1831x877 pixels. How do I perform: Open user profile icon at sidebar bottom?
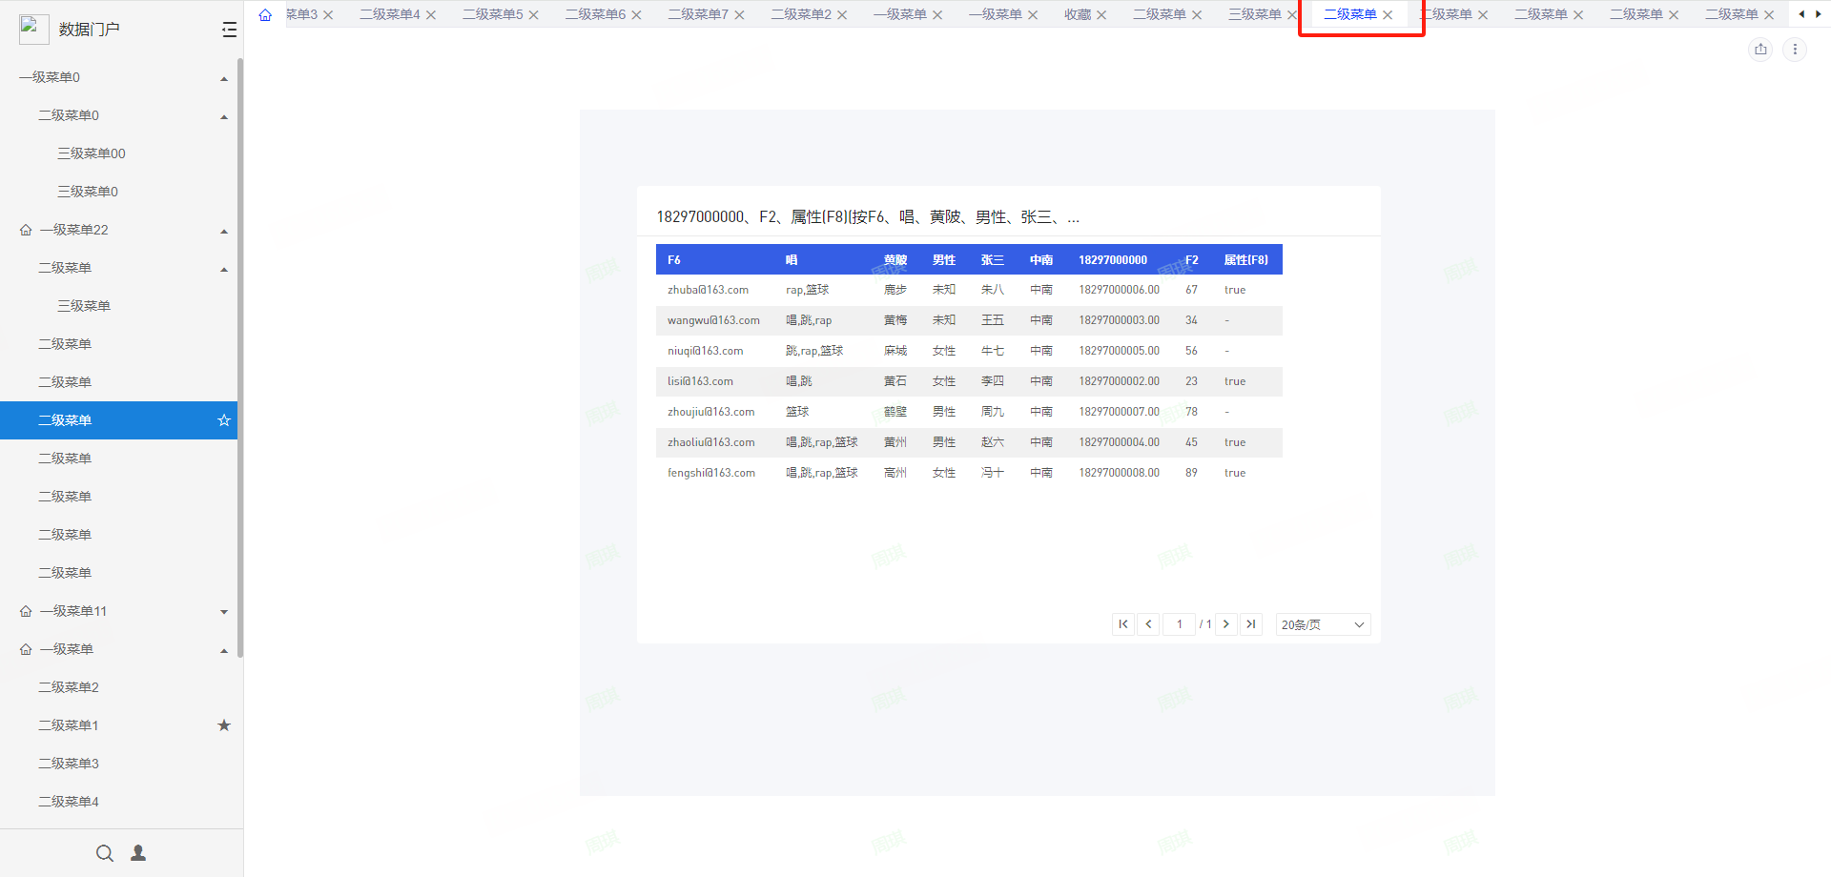click(x=138, y=853)
